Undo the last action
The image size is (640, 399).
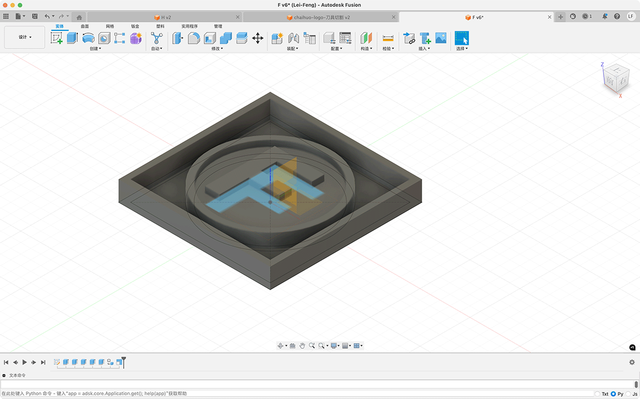47,17
